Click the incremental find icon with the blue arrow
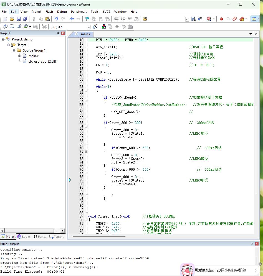 [x=200, y=19]
